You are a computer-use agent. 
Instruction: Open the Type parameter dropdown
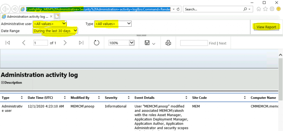113,24
